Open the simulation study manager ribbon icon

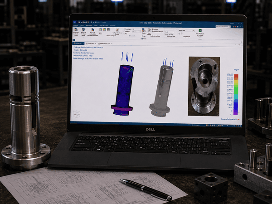tap(76, 29)
